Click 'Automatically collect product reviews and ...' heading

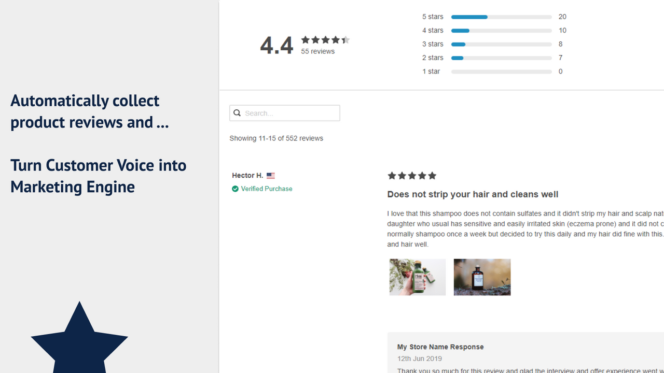(90, 111)
